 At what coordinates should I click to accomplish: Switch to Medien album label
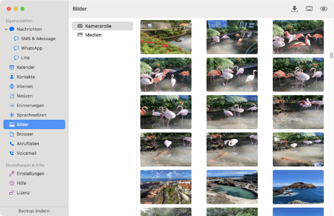point(94,35)
